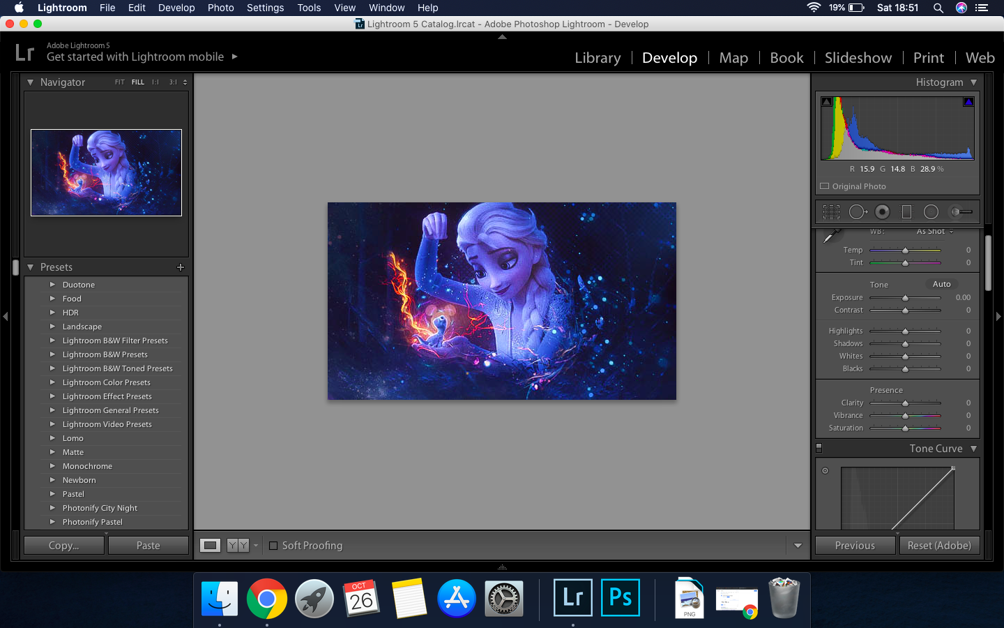Click the Exposure slider
The image size is (1004, 628).
tap(905, 298)
